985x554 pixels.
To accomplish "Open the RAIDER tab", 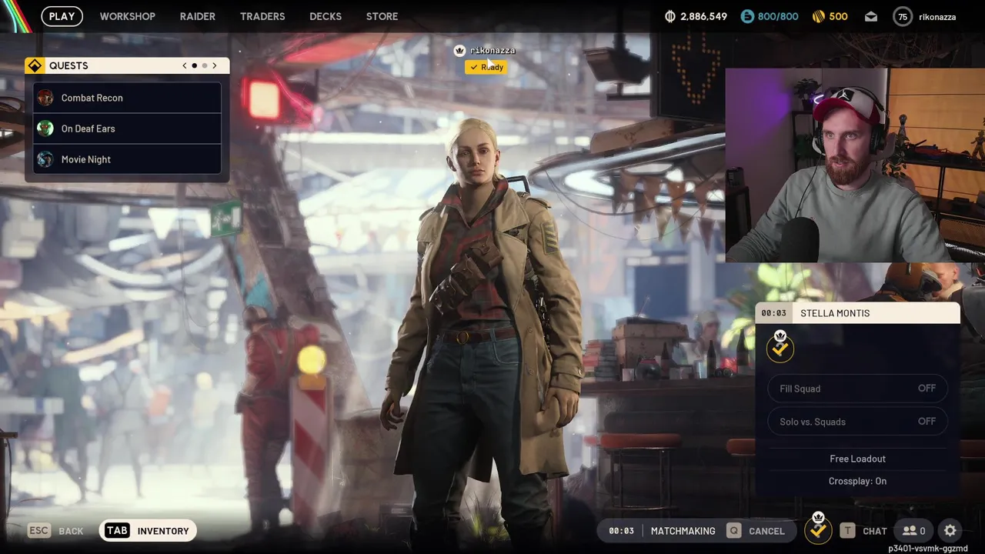I will [x=198, y=16].
